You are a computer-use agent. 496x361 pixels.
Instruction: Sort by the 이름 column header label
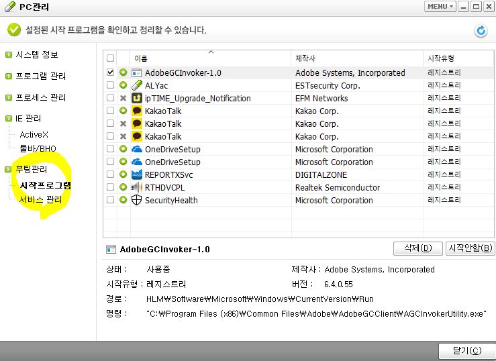click(x=141, y=58)
